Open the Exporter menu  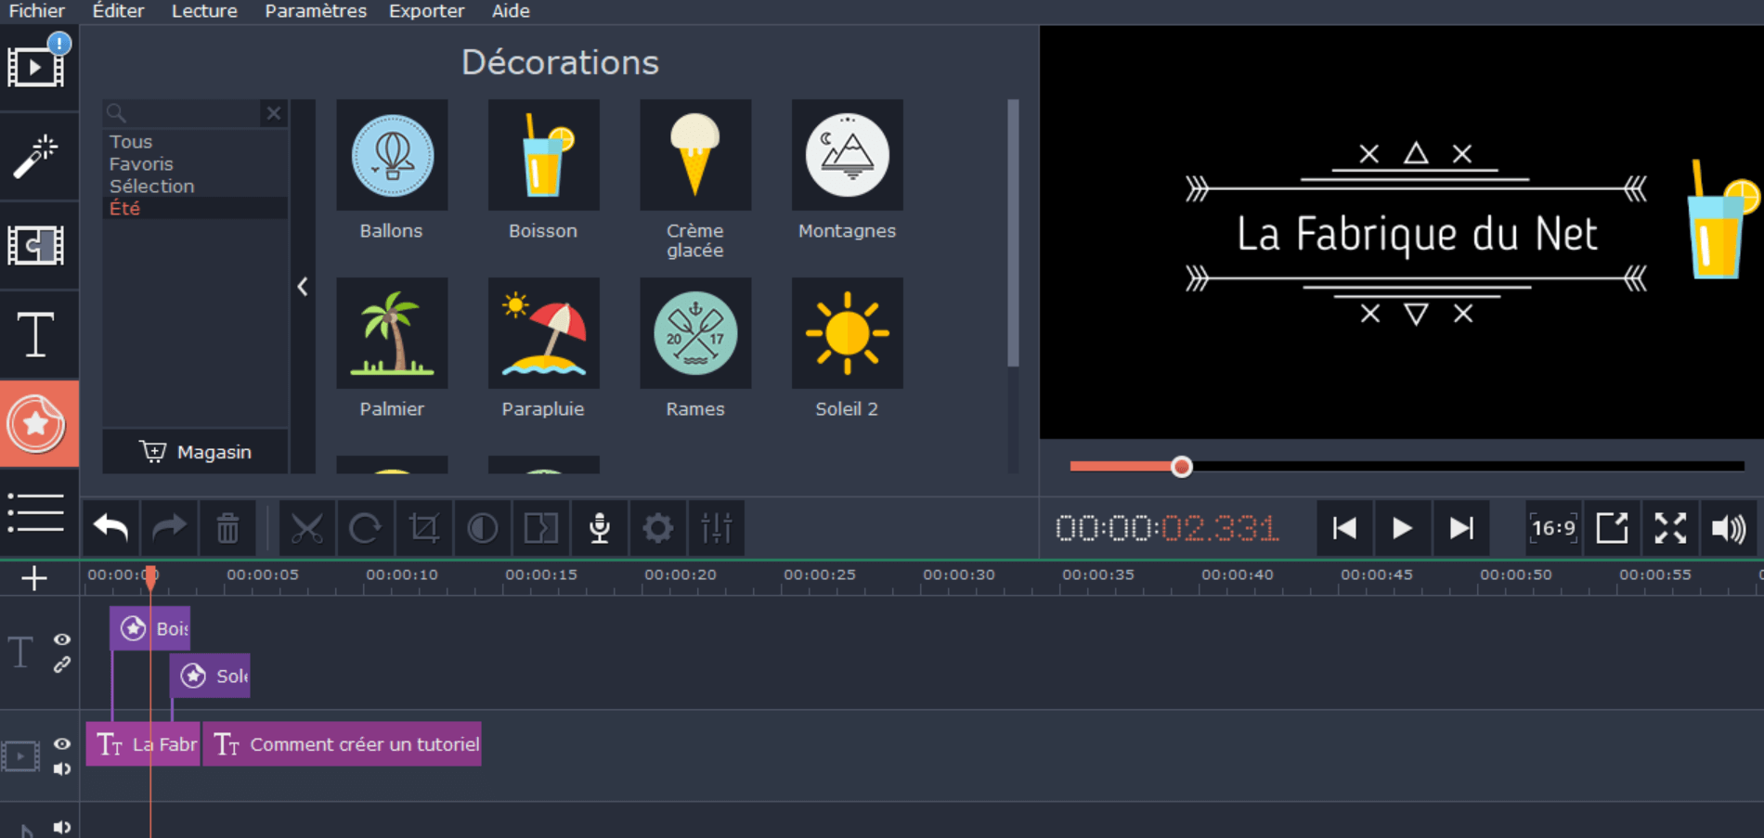(426, 11)
